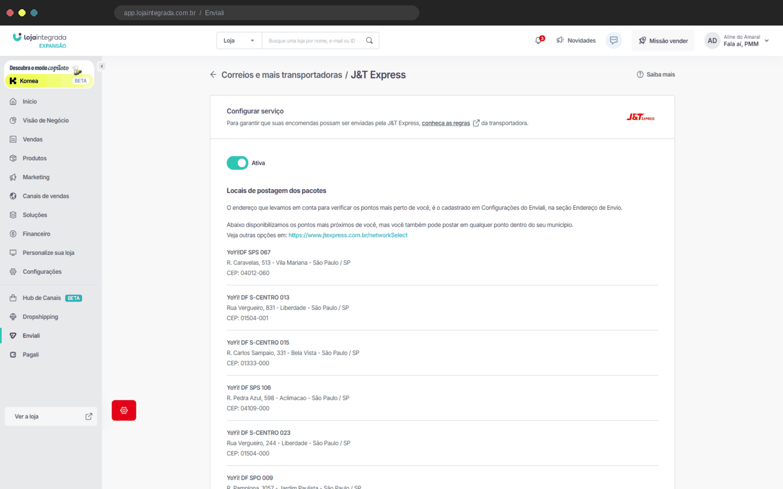This screenshot has width=783, height=489.
Task: Click R. Pedra Azul, 598 address line
Action: pos(288,398)
